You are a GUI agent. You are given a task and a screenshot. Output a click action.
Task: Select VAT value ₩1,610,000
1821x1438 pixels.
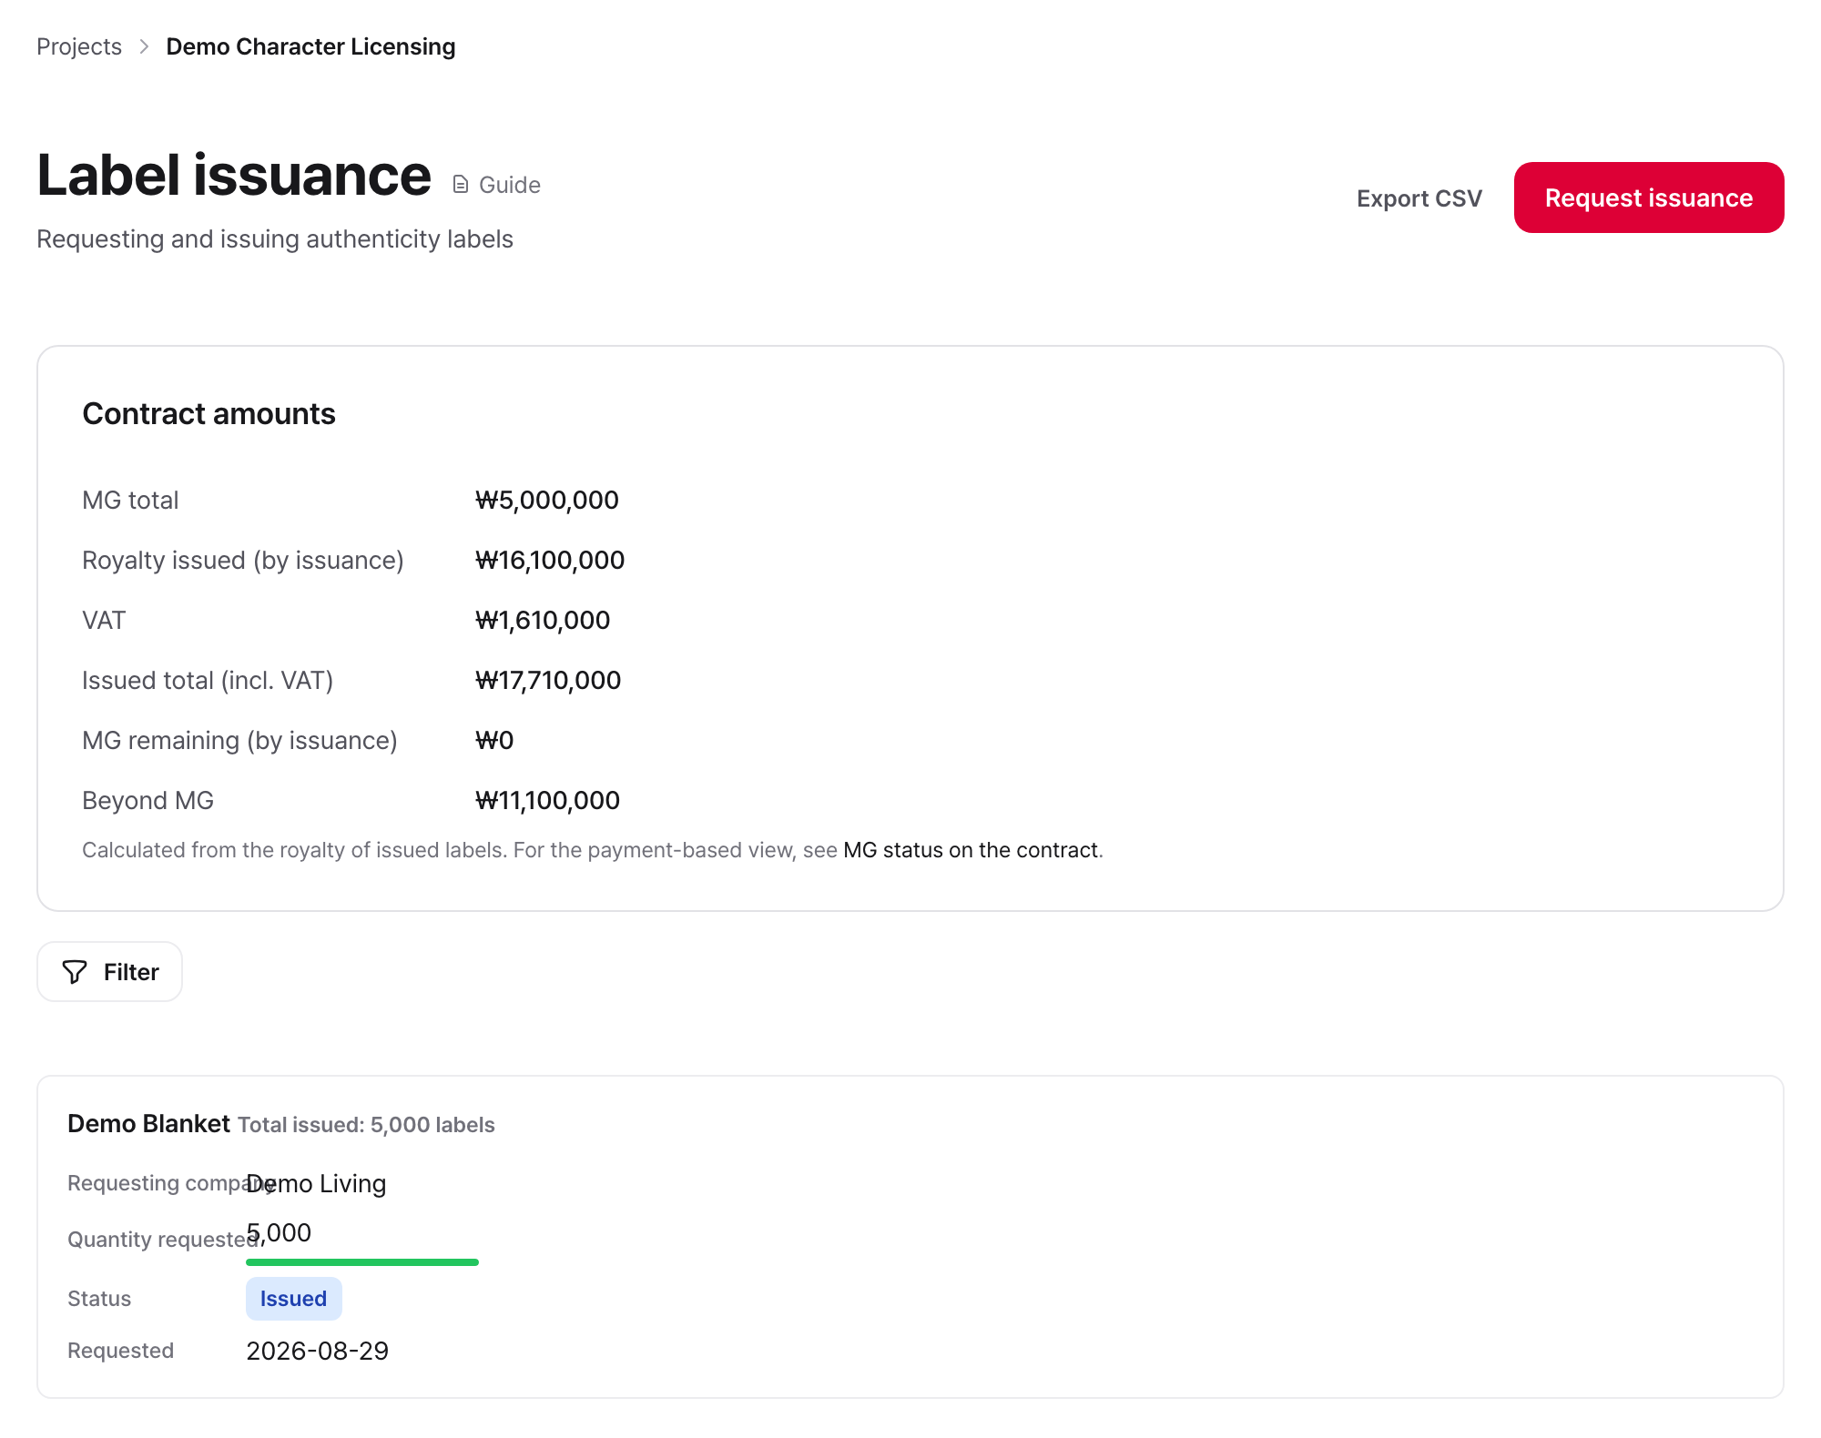(x=543, y=621)
